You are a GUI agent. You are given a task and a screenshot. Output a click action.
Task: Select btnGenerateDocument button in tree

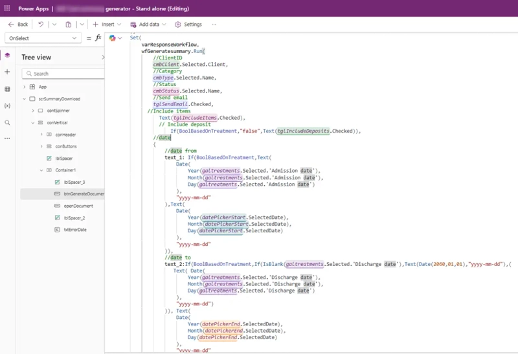click(84, 194)
